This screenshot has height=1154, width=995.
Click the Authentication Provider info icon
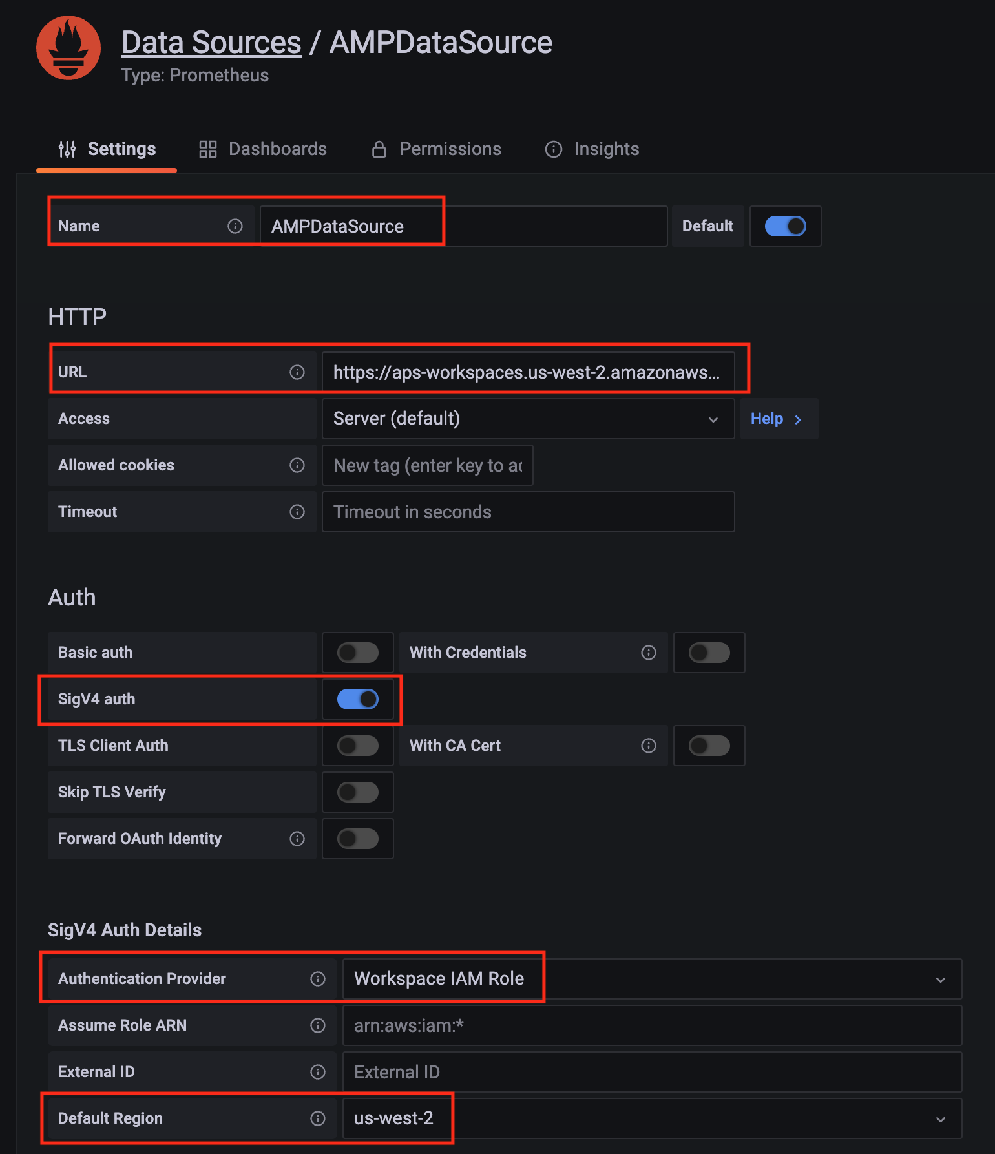coord(318,979)
